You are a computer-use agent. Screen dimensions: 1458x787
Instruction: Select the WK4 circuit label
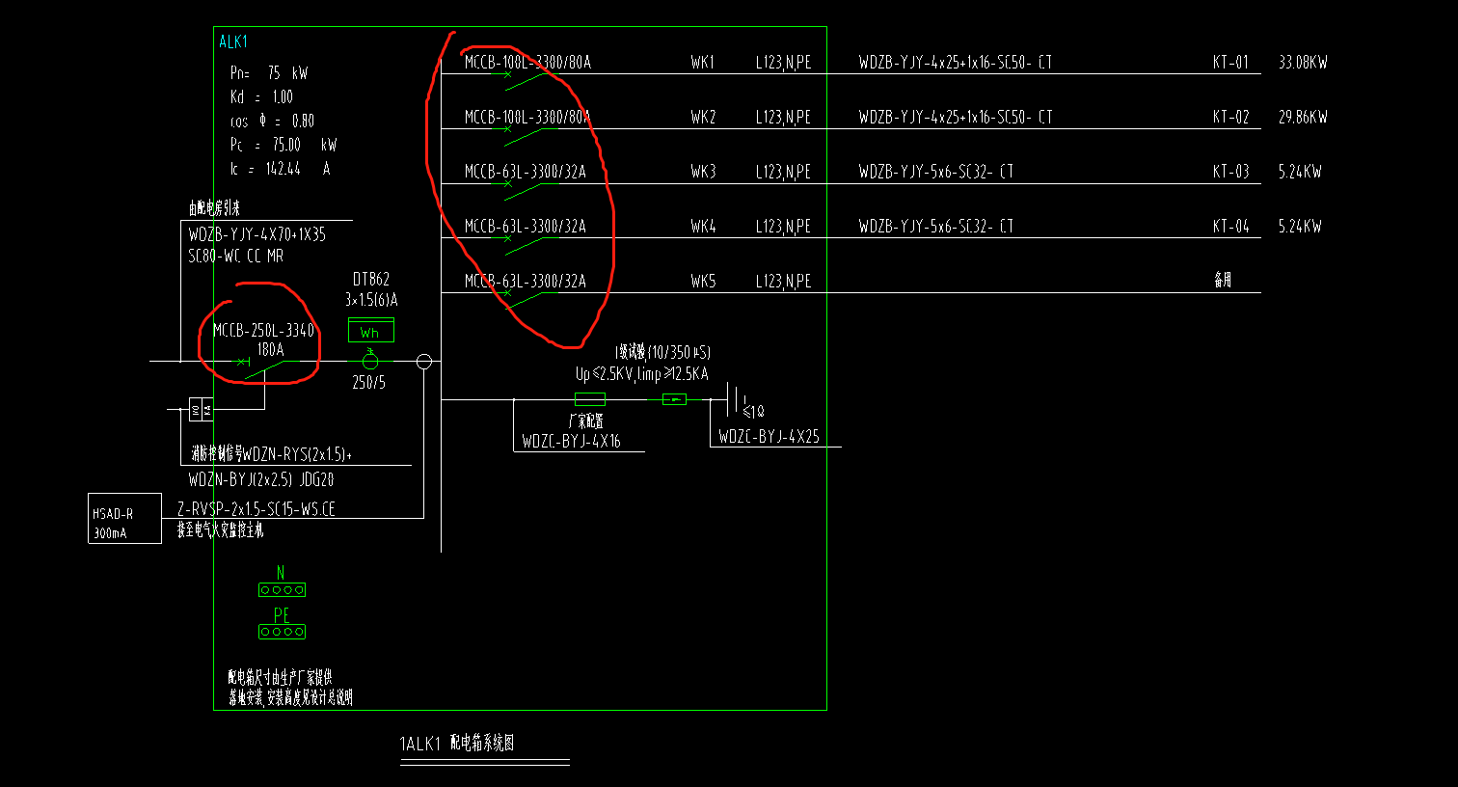pos(703,227)
